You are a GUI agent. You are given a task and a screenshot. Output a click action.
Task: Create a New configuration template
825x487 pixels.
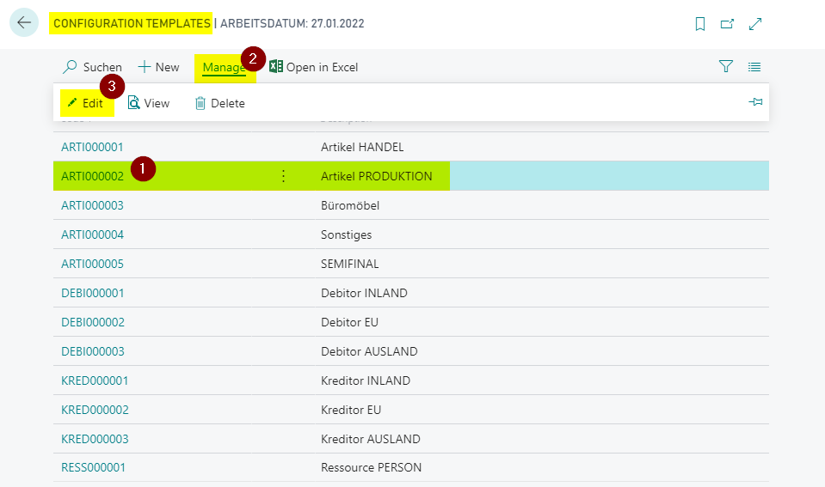tap(159, 67)
